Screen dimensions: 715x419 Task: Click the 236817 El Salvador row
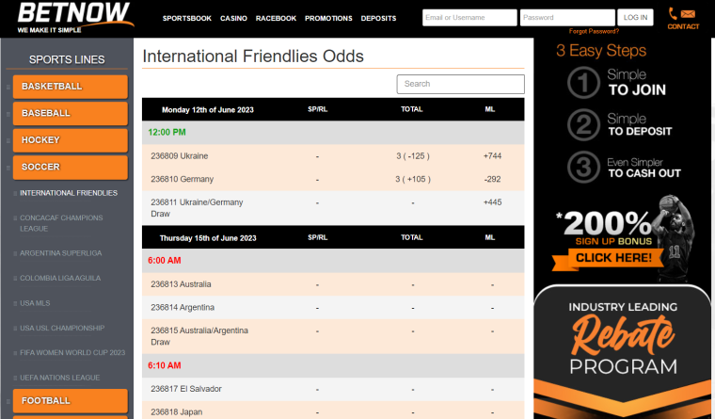click(333, 389)
